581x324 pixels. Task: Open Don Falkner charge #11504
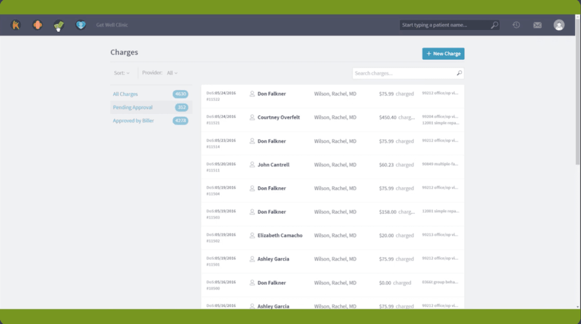coord(272,188)
